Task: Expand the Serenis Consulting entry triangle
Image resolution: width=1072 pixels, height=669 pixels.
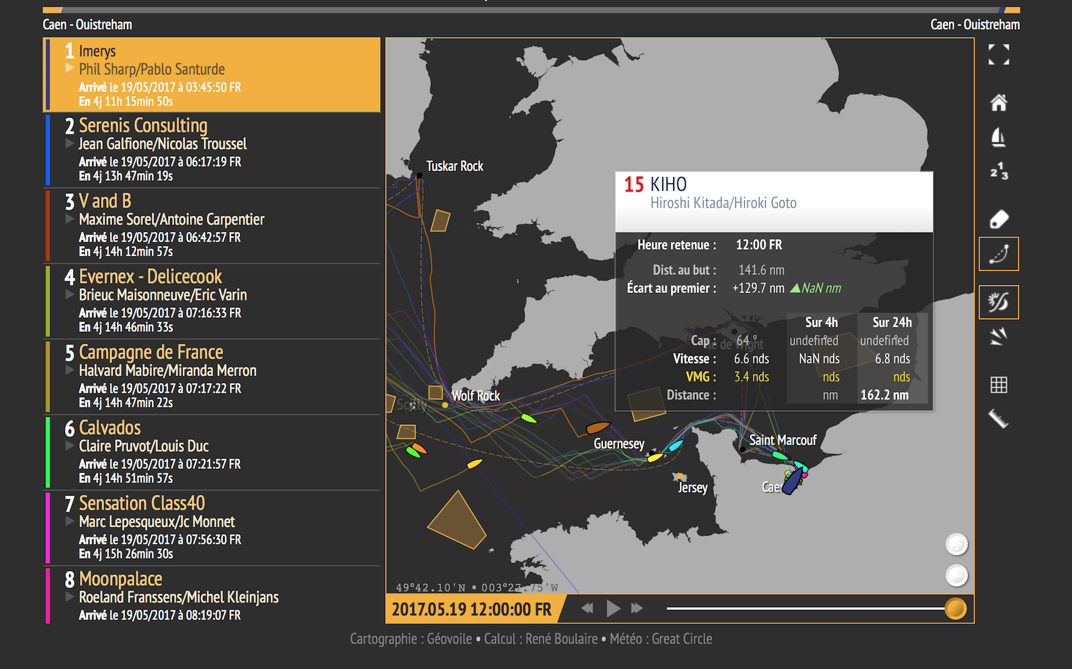Action: click(70, 143)
